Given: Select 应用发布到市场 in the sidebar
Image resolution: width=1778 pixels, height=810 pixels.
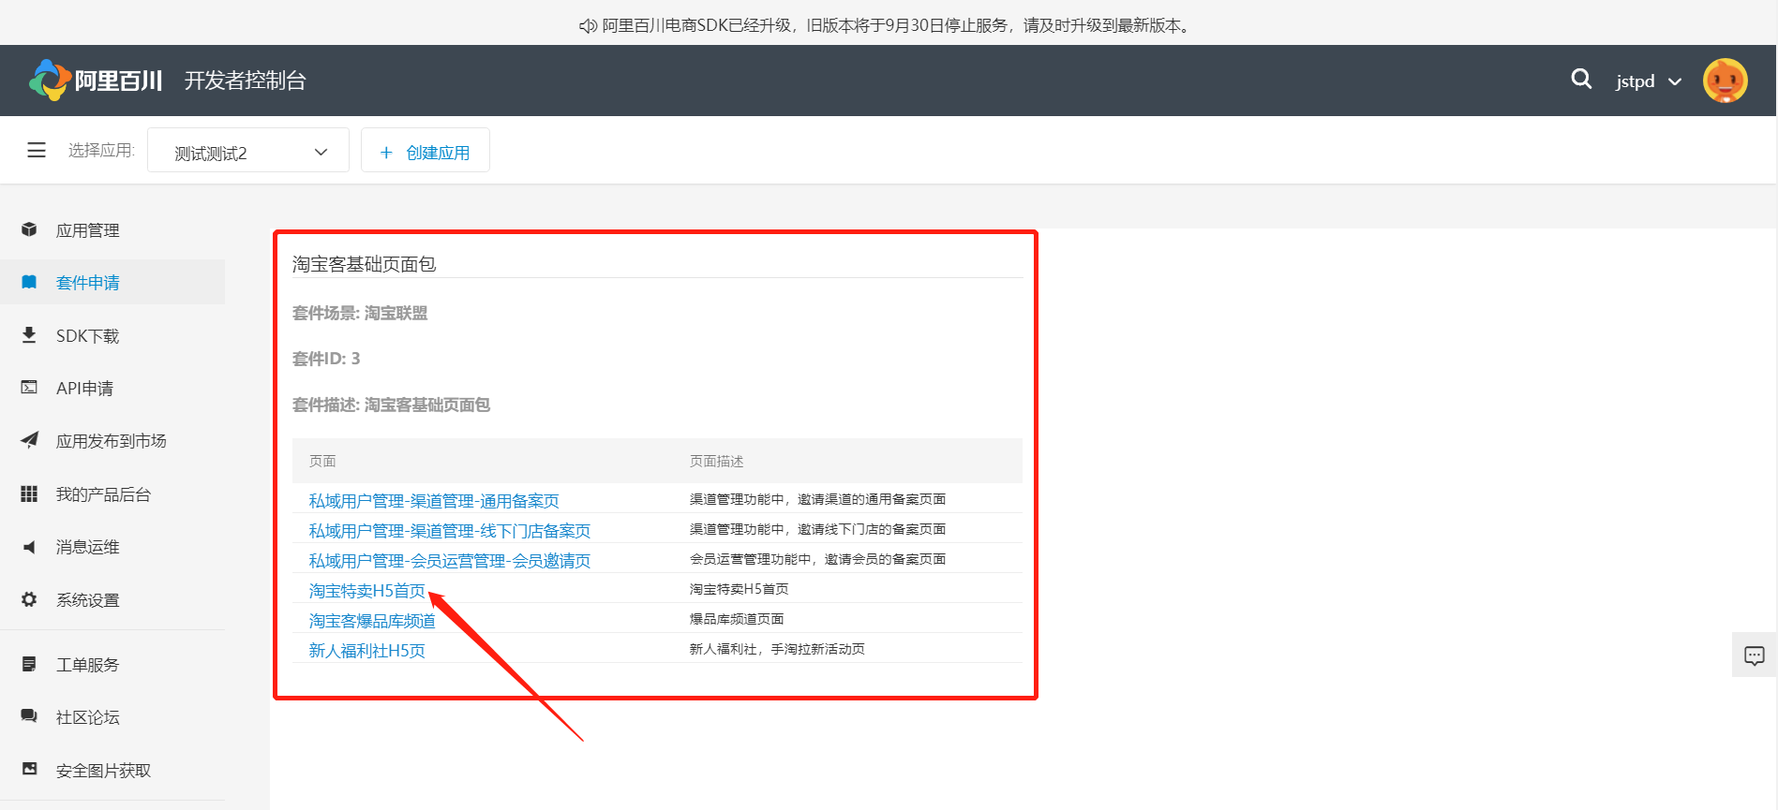Looking at the screenshot, I should tap(112, 441).
